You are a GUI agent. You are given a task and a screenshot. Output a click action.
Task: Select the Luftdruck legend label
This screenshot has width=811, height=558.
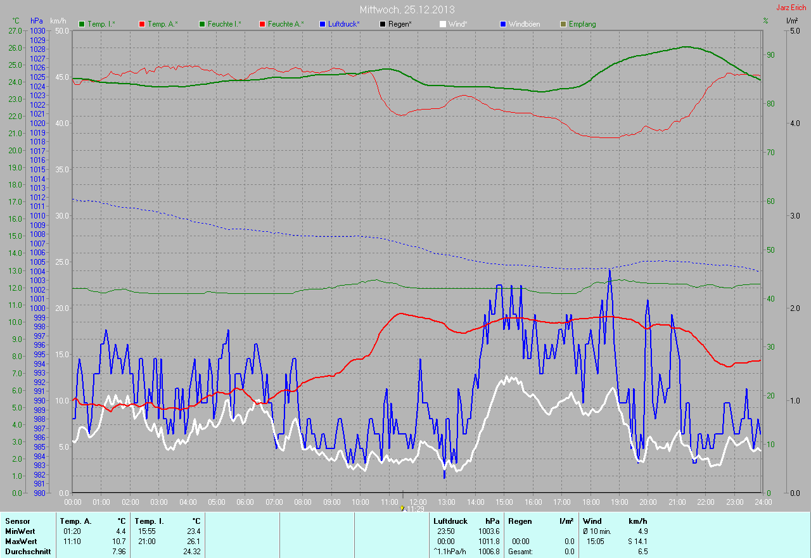click(343, 24)
